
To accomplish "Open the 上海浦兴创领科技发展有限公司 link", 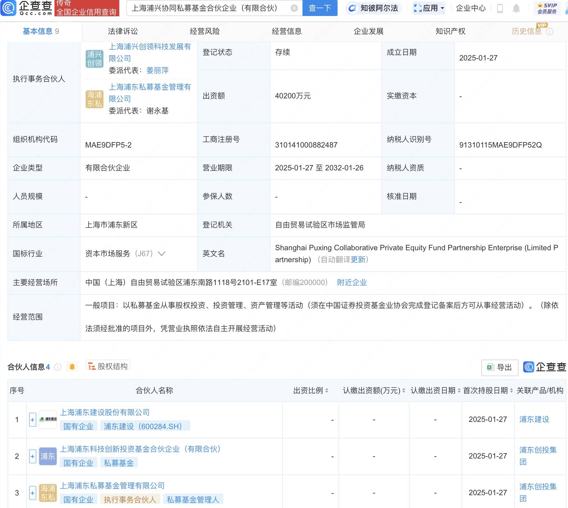I will 150,53.
